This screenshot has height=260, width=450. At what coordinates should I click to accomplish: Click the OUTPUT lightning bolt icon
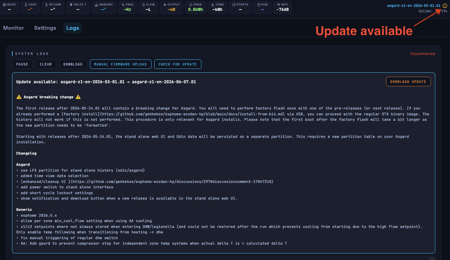pyautogui.click(x=165, y=4)
